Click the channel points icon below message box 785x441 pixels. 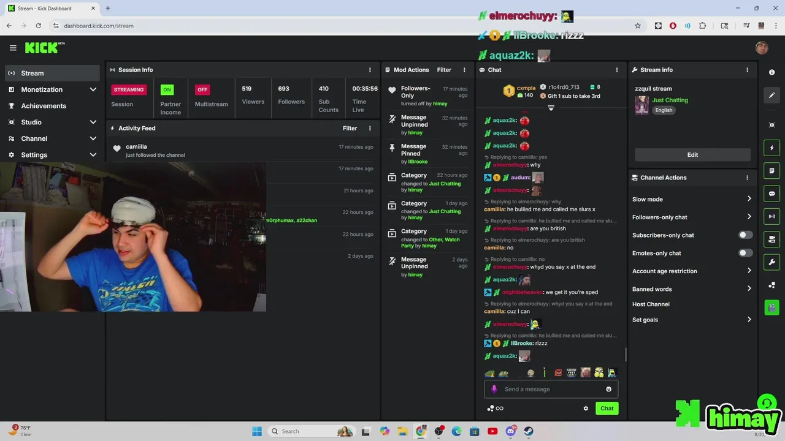click(491, 409)
